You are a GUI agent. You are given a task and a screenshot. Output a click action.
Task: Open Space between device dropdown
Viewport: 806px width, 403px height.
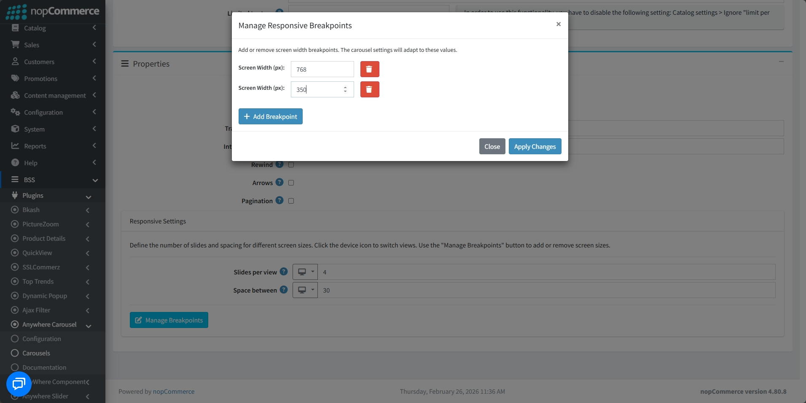(x=305, y=290)
